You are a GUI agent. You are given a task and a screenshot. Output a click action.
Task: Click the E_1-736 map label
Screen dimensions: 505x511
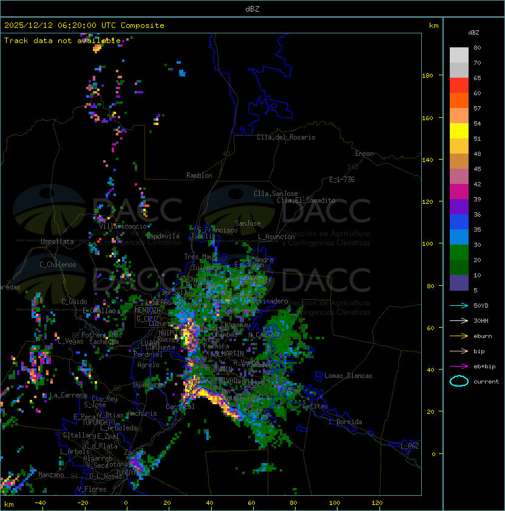(342, 180)
